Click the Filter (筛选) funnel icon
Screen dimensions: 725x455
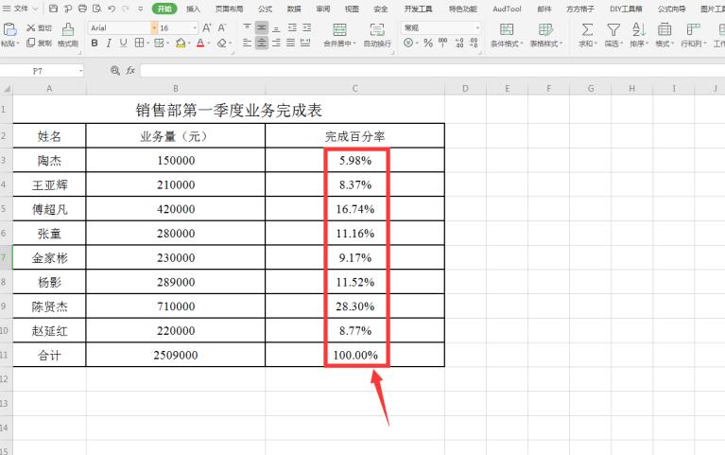pos(613,29)
